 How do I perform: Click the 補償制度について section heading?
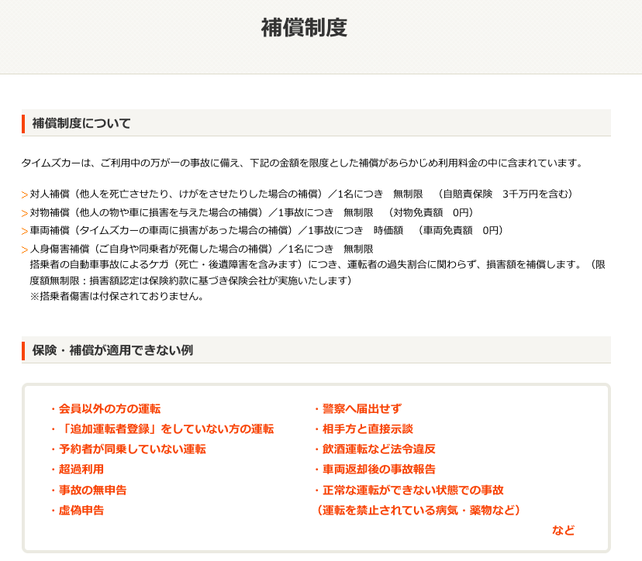81,123
